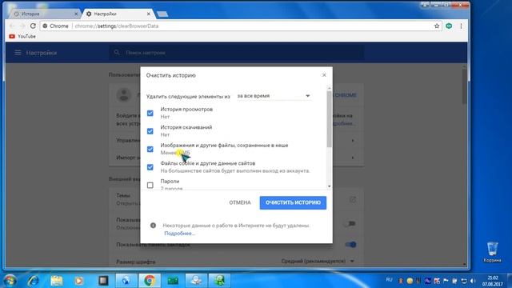This screenshot has width=512, height=288.
Task: Open the Подробнее link
Action: 179,233
